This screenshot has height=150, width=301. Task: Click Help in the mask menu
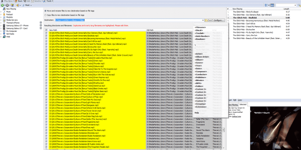[196, 113]
